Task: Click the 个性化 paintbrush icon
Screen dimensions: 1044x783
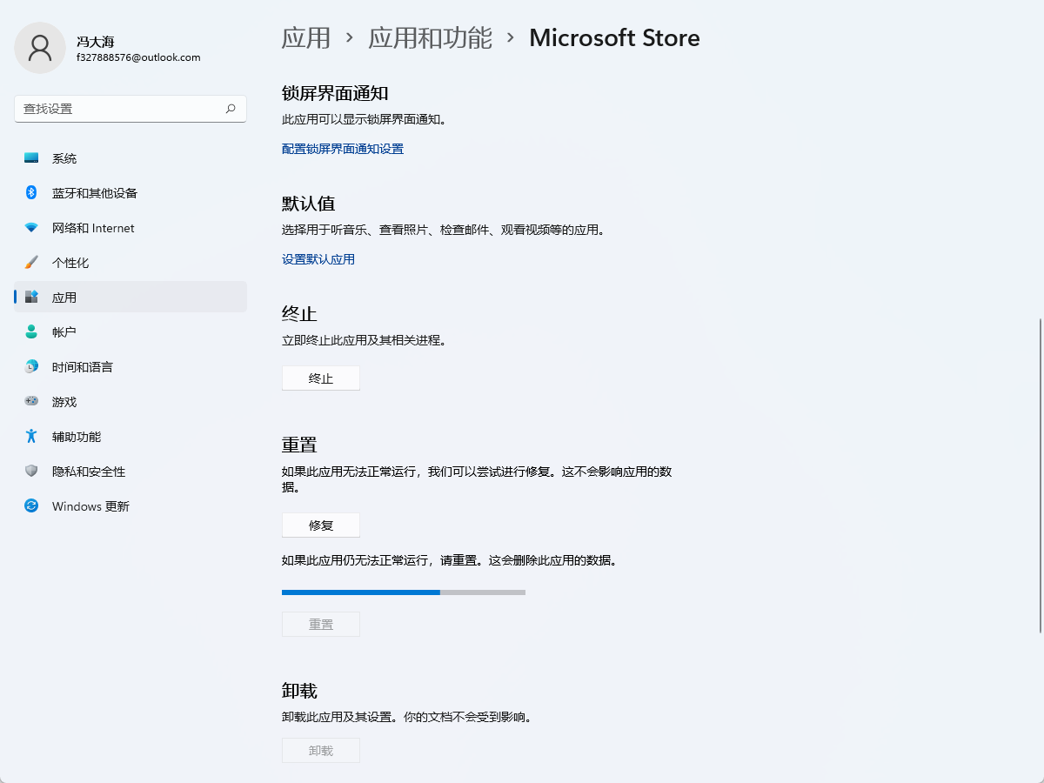Action: 31,263
